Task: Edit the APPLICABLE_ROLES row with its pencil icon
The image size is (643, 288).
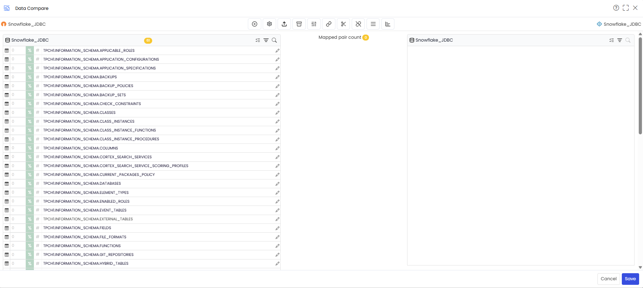Action: 278,51
